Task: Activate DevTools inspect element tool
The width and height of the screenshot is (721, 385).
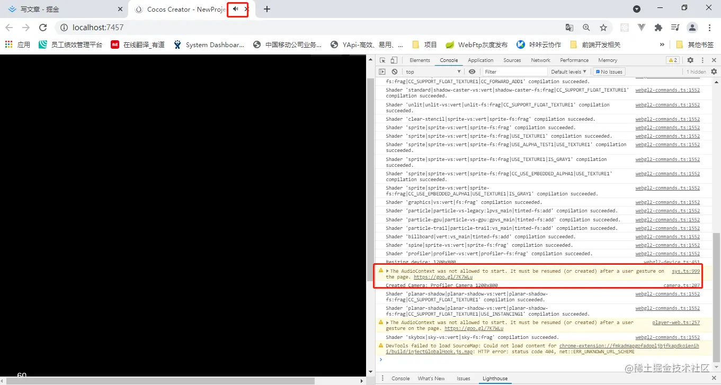Action: pyautogui.click(x=382, y=60)
